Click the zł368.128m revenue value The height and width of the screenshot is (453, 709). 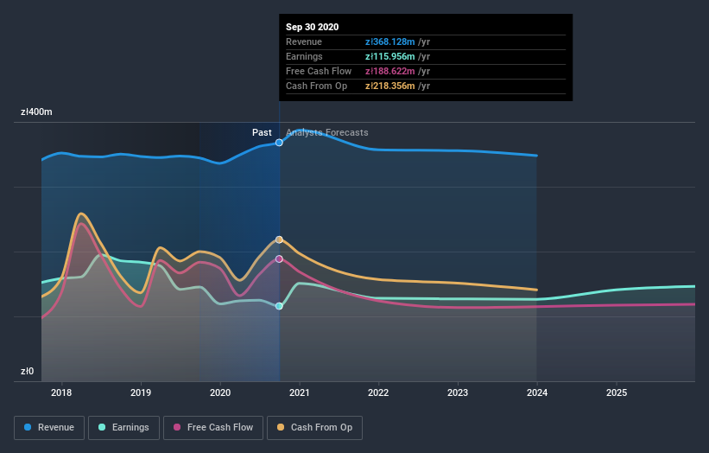click(389, 41)
